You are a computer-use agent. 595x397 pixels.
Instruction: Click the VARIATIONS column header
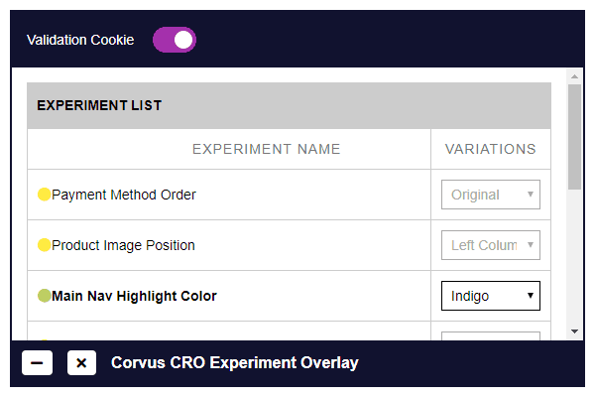[x=490, y=149]
